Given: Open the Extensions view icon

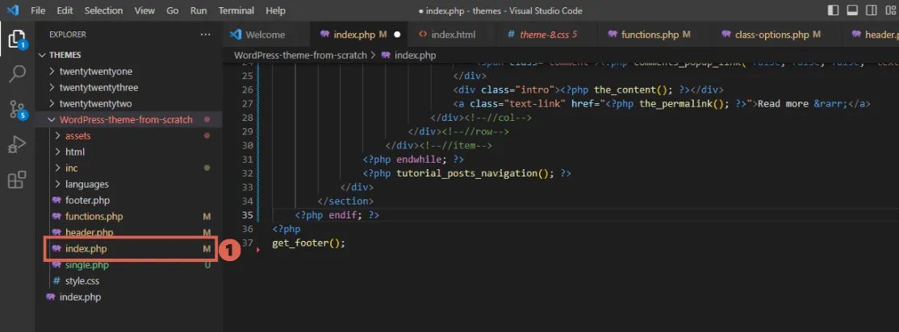Looking at the screenshot, I should point(17,180).
